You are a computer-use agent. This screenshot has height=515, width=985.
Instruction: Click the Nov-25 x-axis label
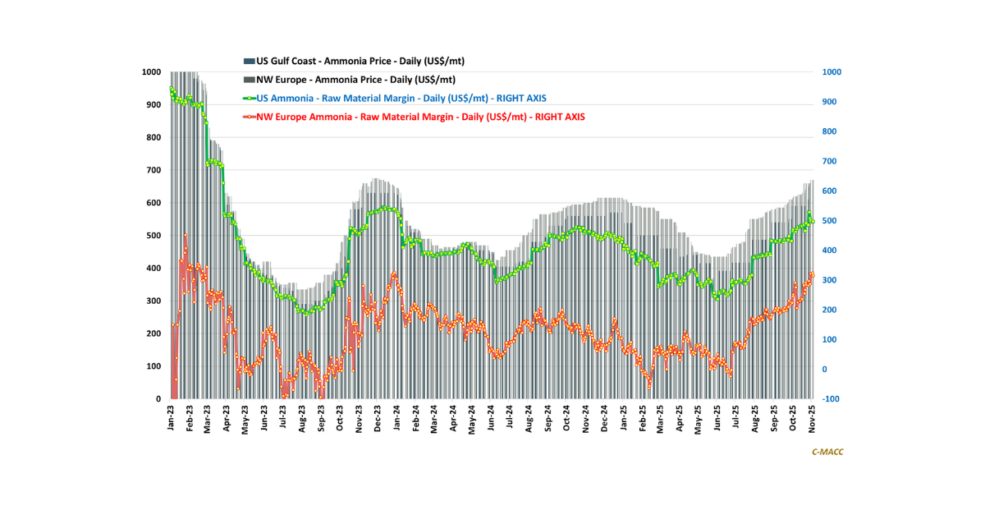pyautogui.click(x=812, y=418)
